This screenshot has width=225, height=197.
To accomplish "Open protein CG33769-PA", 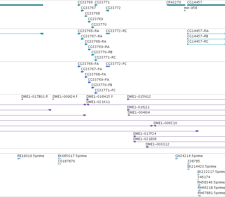I will tap(99, 80).
